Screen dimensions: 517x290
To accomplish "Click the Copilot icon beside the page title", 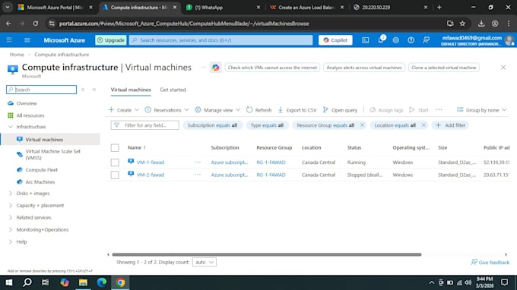I will click(x=216, y=68).
